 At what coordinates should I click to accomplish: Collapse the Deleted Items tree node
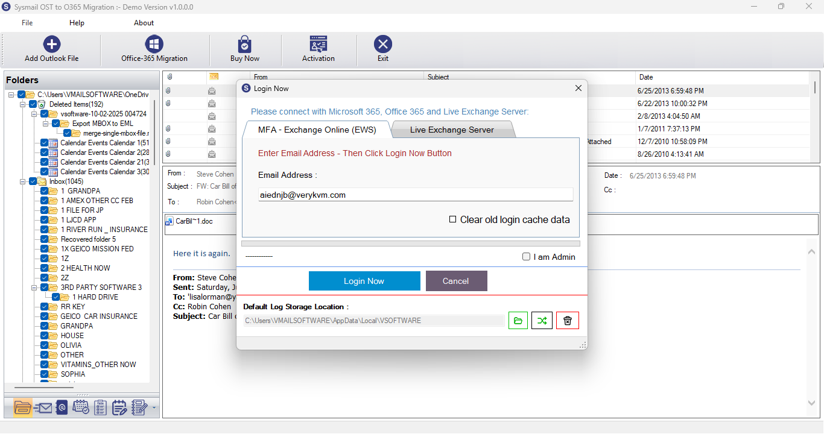tap(23, 104)
